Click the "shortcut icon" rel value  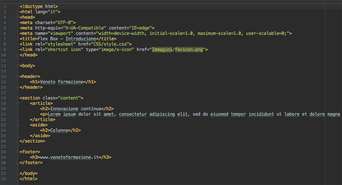tap(64, 49)
